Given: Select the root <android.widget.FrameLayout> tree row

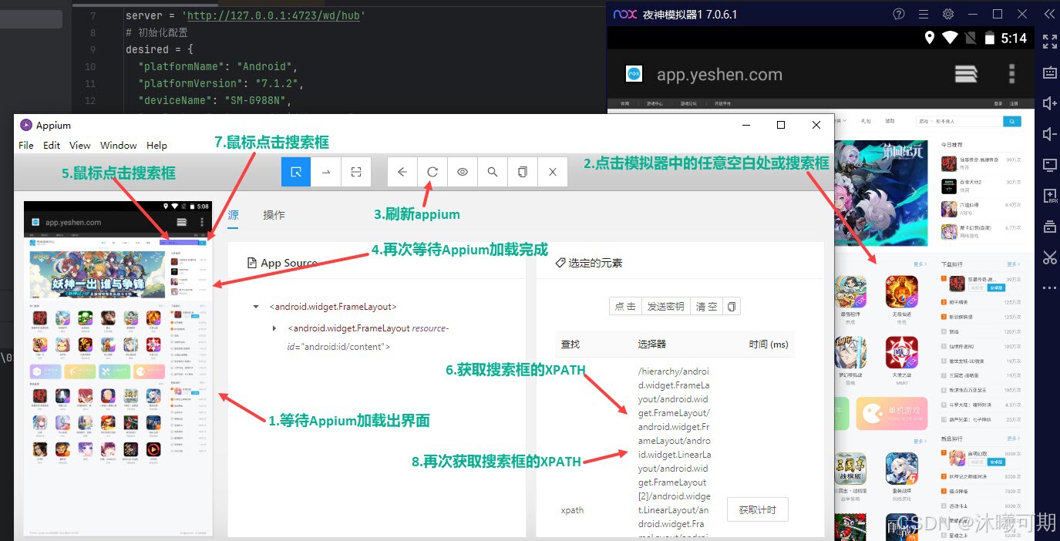Looking at the screenshot, I should (333, 307).
